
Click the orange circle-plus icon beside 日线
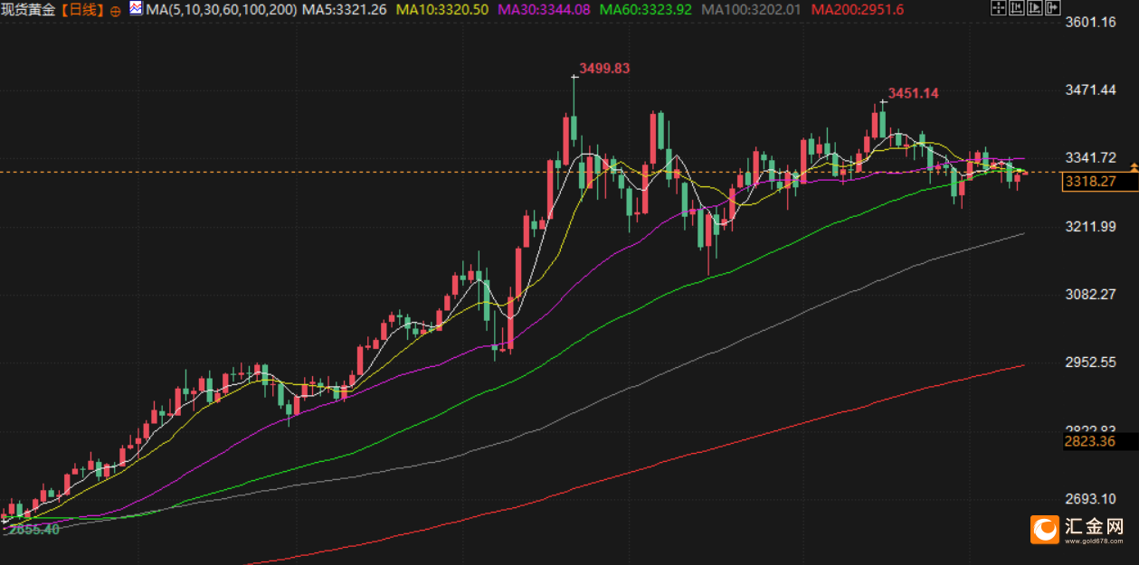pos(116,11)
